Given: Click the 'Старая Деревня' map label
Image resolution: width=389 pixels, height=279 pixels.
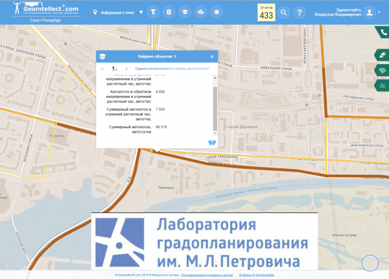Looking at the screenshot, I should [x=241, y=127].
